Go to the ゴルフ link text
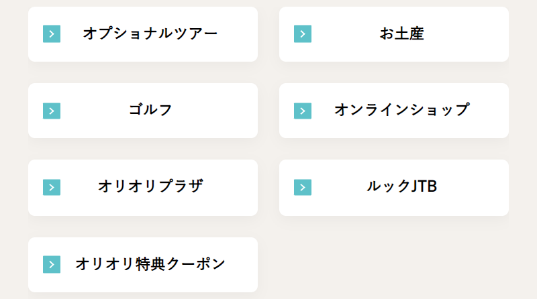537x299 pixels. click(x=150, y=110)
